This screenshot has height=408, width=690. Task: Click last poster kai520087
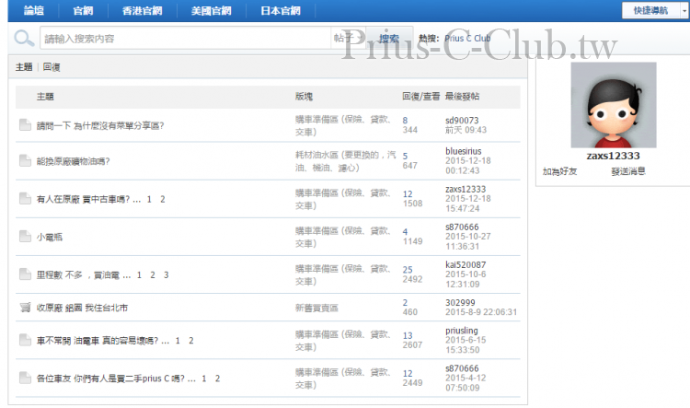[x=466, y=265]
